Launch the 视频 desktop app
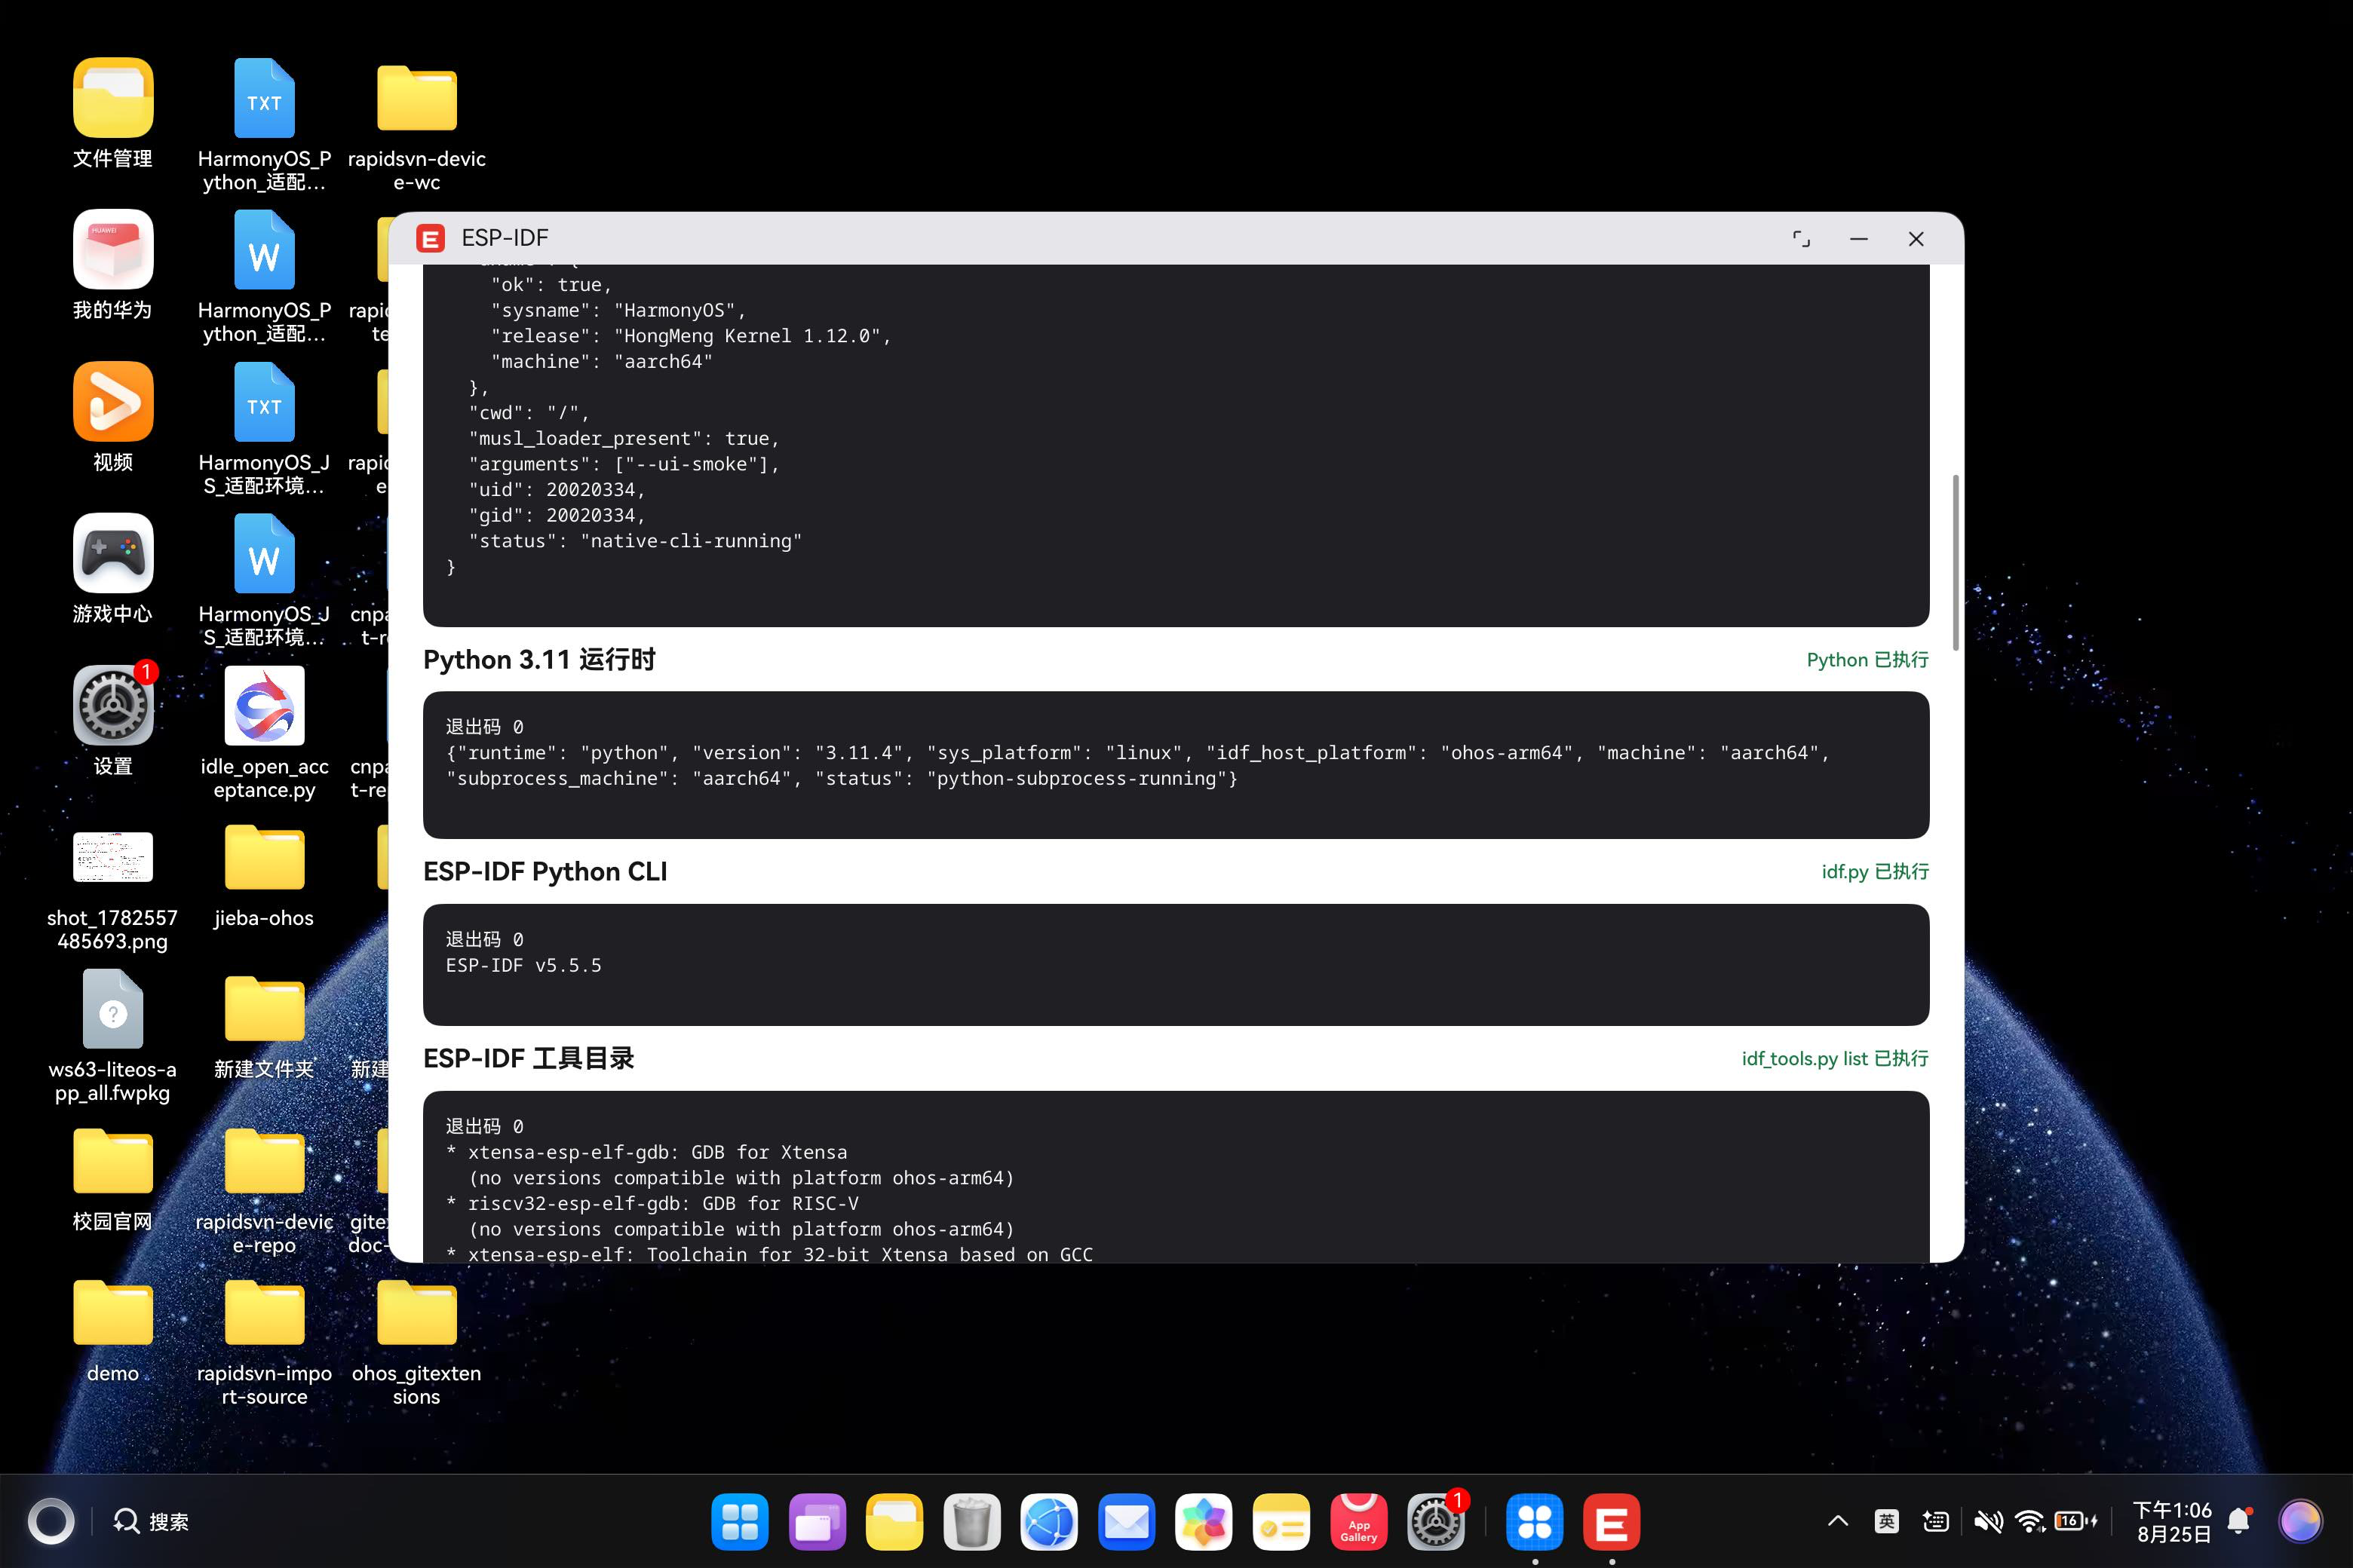 click(113, 401)
